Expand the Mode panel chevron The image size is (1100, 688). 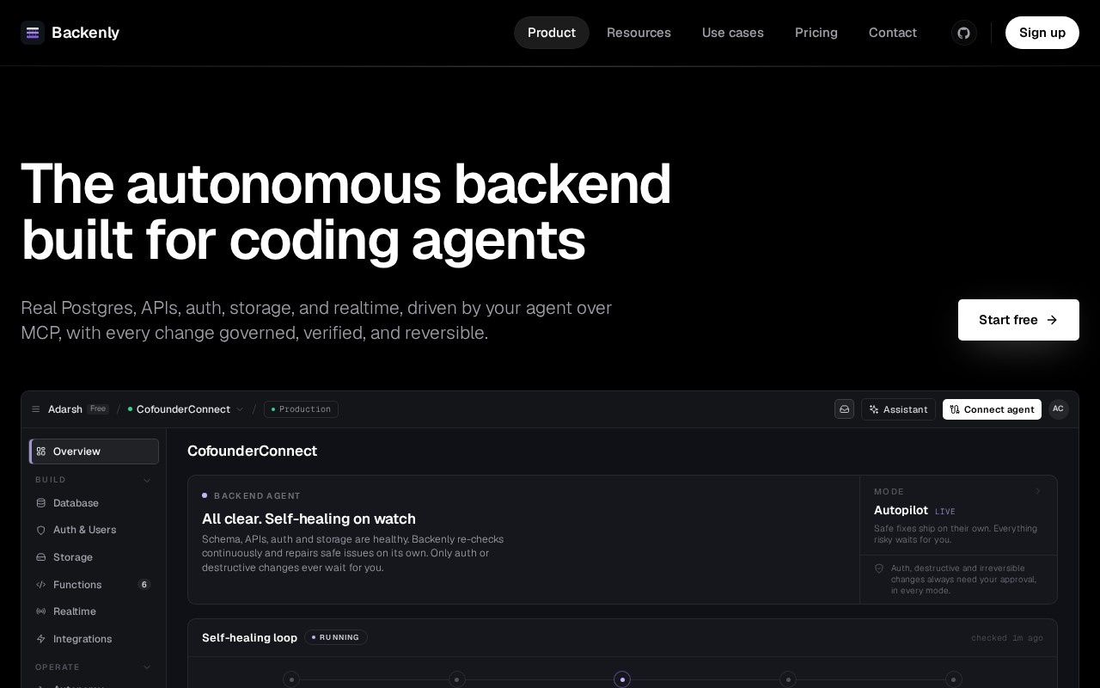click(x=1038, y=492)
